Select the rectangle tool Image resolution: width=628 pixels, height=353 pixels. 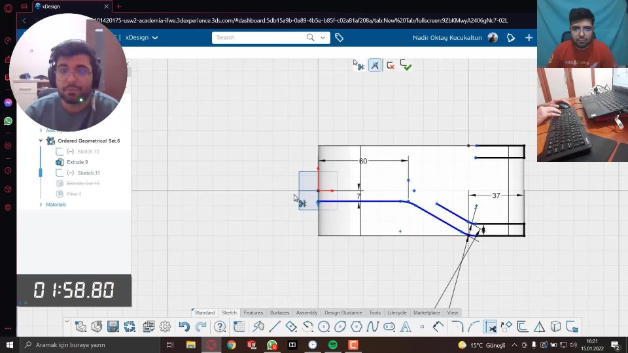[x=291, y=327]
